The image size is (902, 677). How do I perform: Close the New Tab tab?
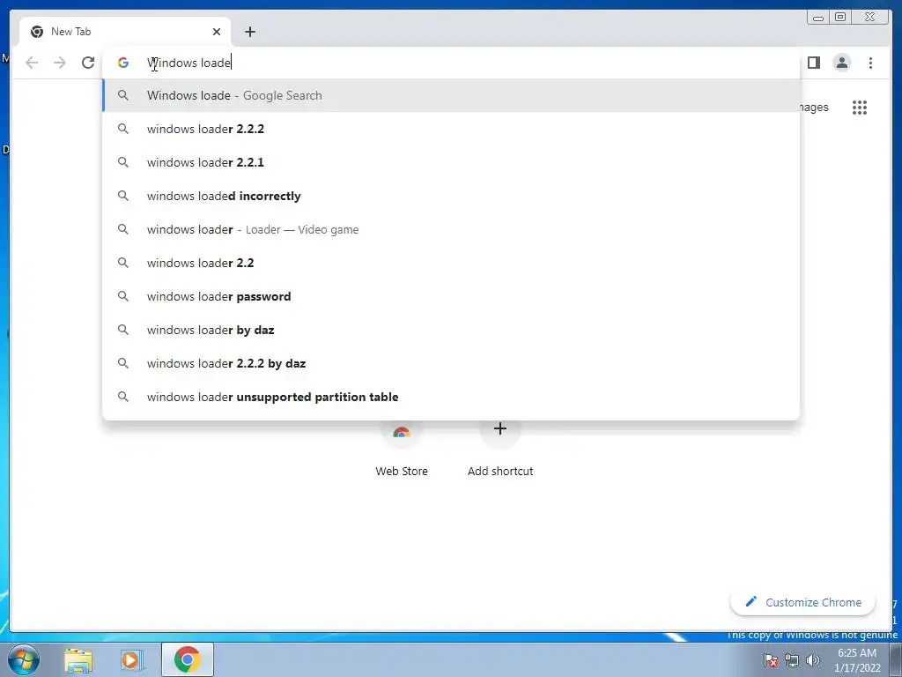point(217,32)
